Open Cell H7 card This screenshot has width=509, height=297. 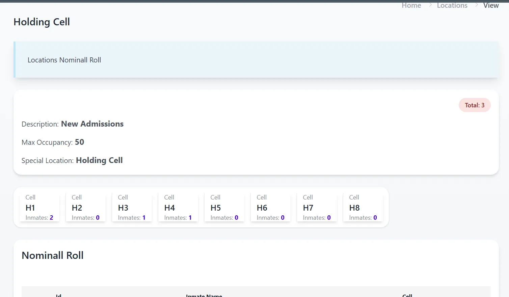(317, 207)
